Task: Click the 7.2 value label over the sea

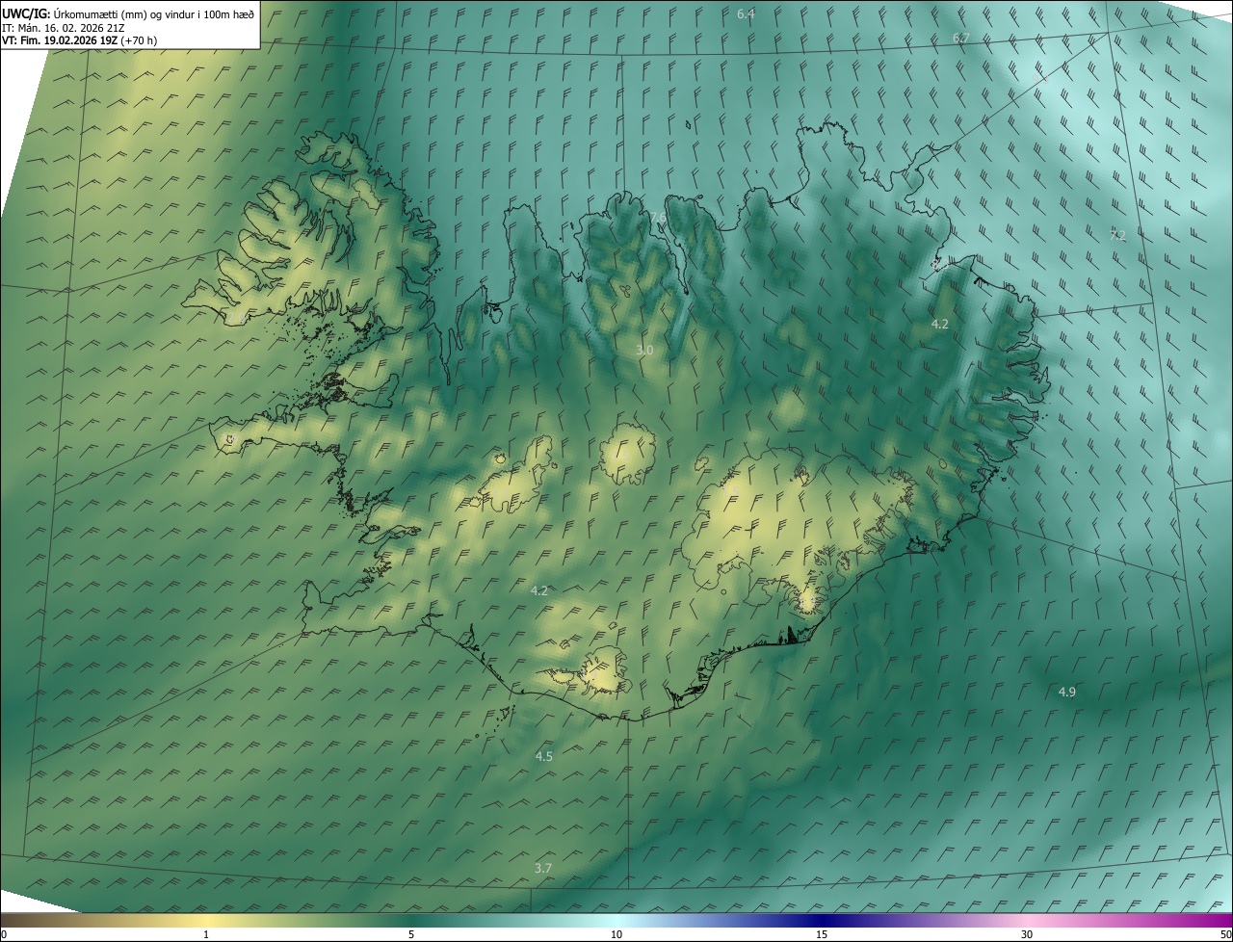Action: [x=1117, y=235]
